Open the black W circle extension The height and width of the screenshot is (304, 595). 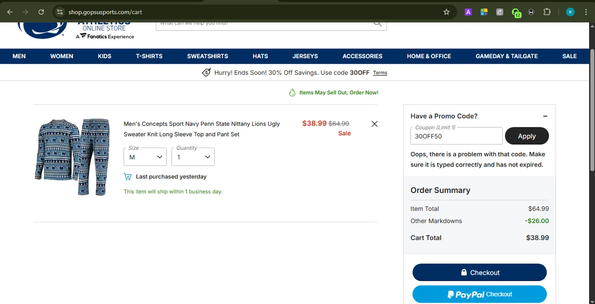click(531, 12)
